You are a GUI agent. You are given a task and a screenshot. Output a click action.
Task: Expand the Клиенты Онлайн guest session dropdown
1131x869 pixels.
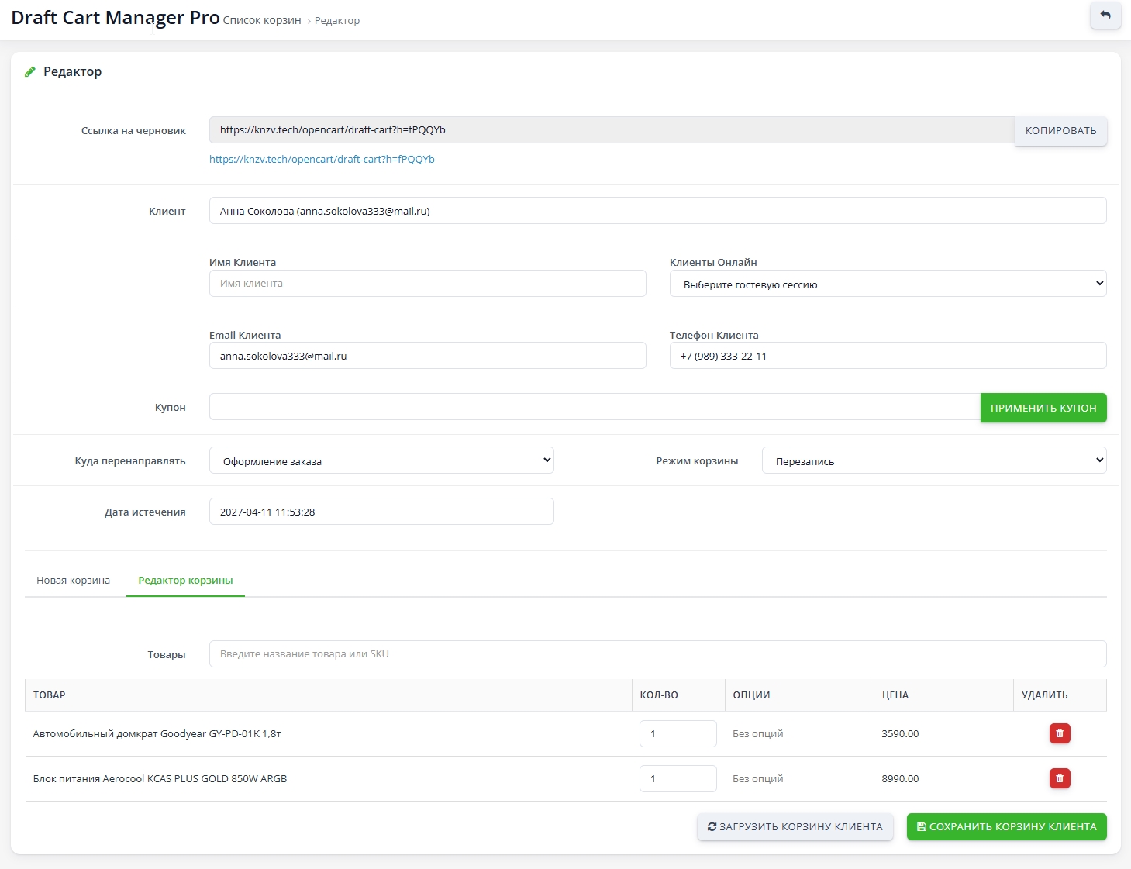[887, 284]
